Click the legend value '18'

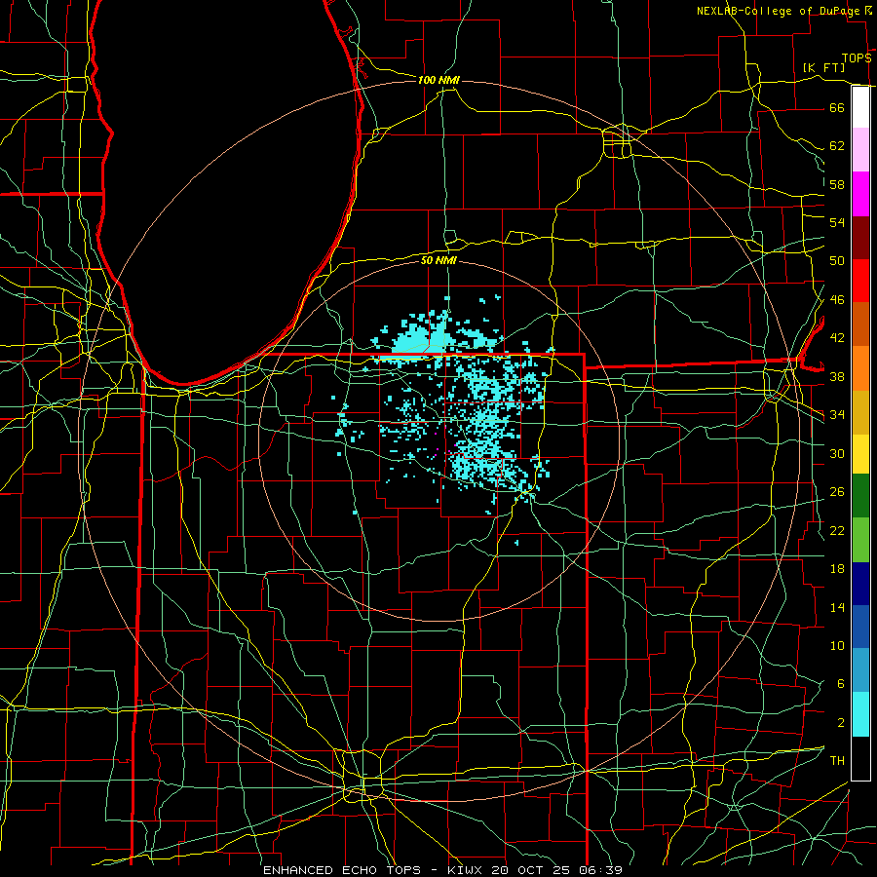pyautogui.click(x=837, y=569)
